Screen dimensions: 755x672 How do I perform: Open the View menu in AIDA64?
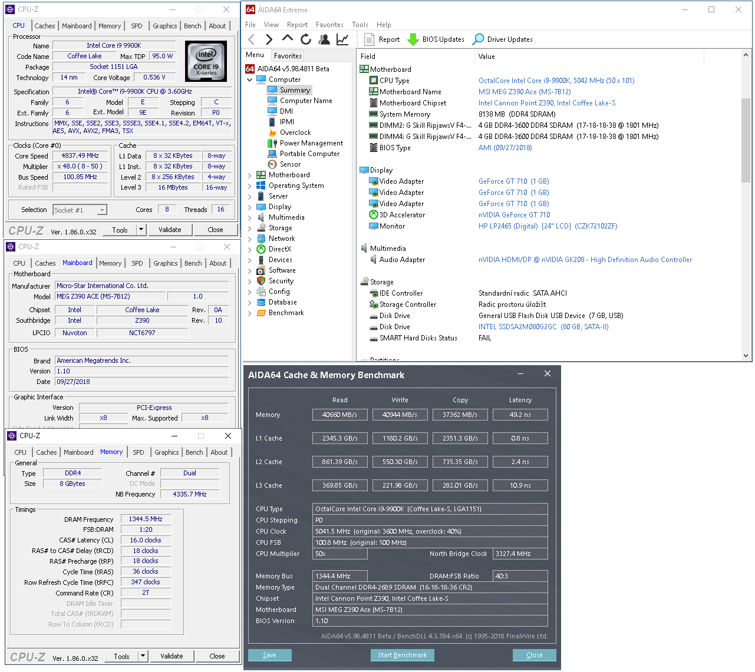271,25
